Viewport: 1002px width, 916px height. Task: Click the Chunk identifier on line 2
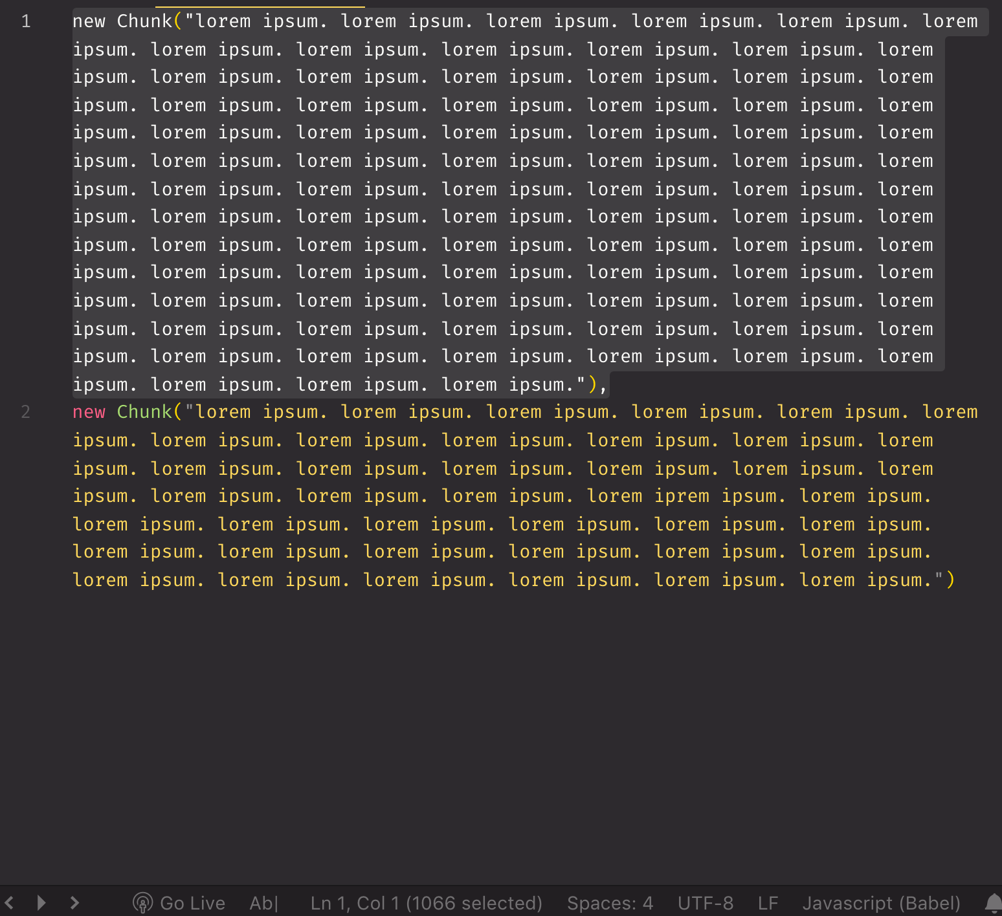(x=145, y=411)
